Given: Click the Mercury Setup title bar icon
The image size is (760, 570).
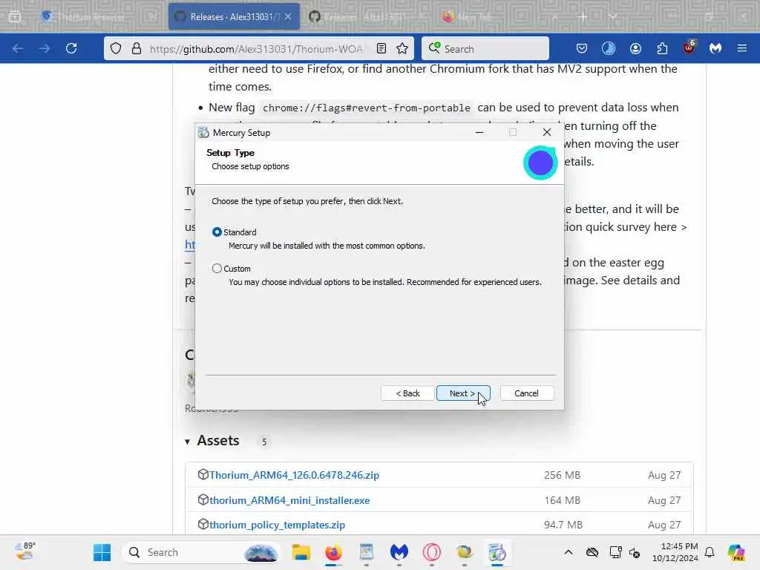Looking at the screenshot, I should [x=204, y=132].
